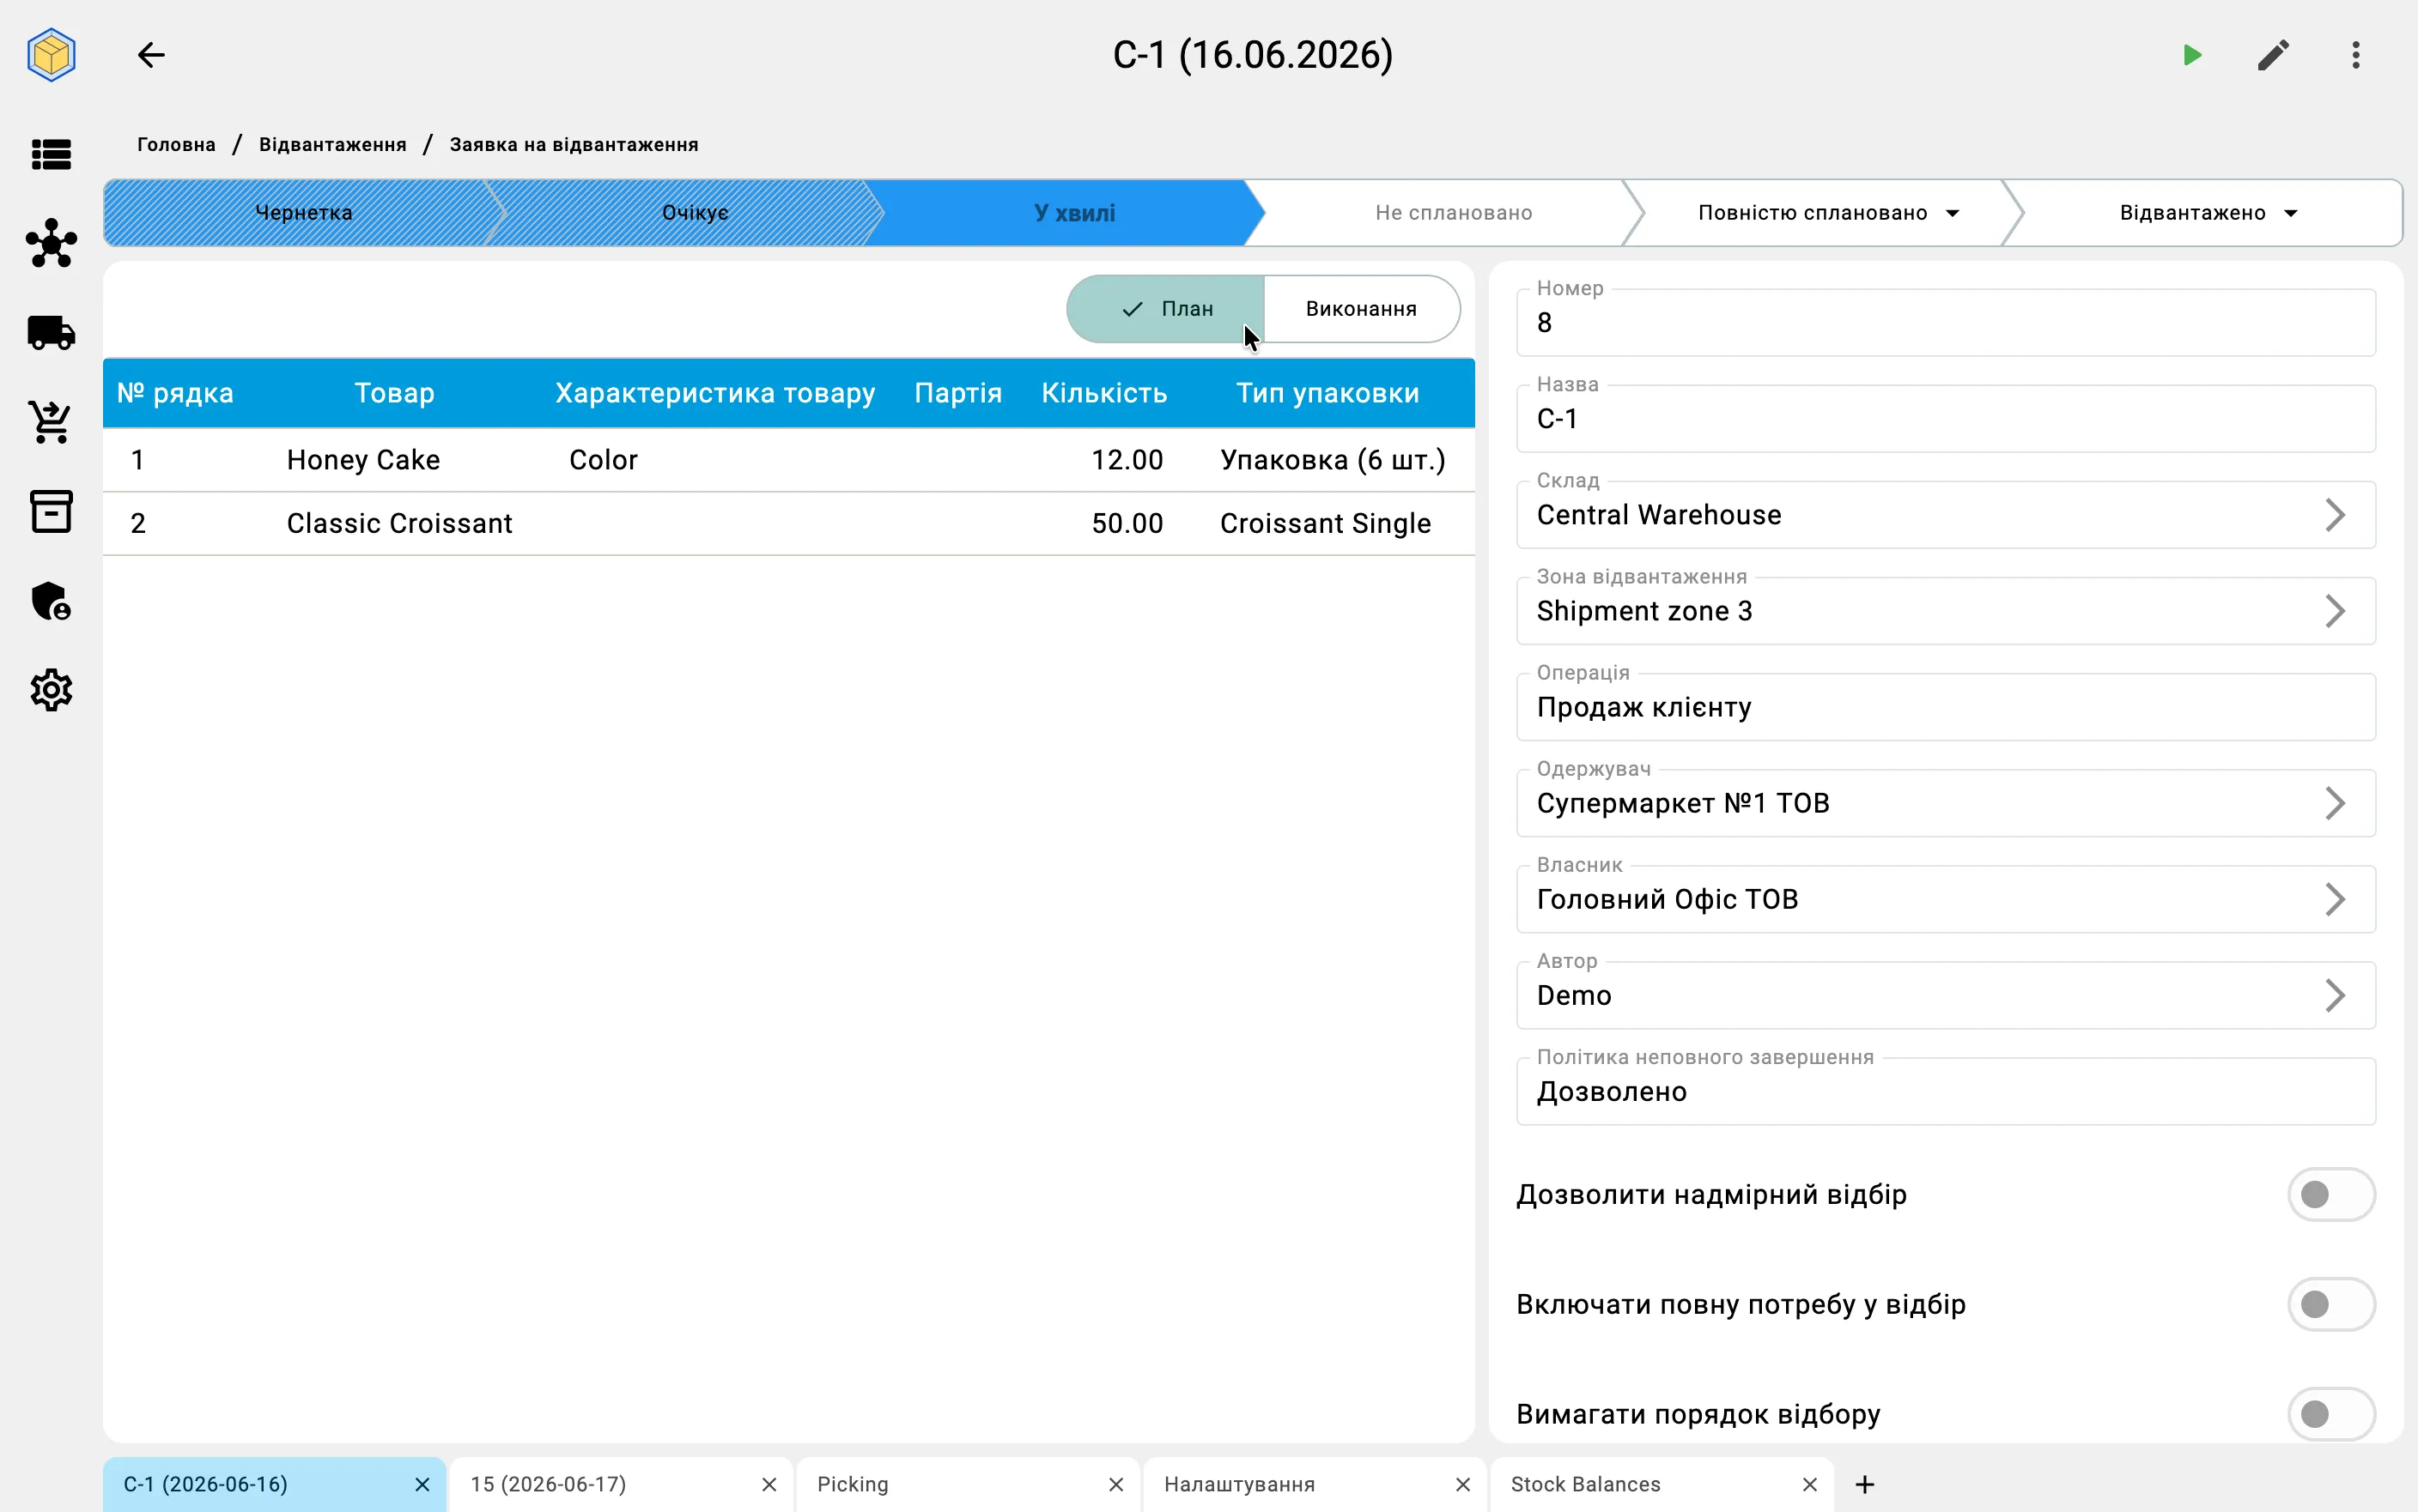Click the cube app logo
Screen dimensions: 2418x1512
(51, 54)
